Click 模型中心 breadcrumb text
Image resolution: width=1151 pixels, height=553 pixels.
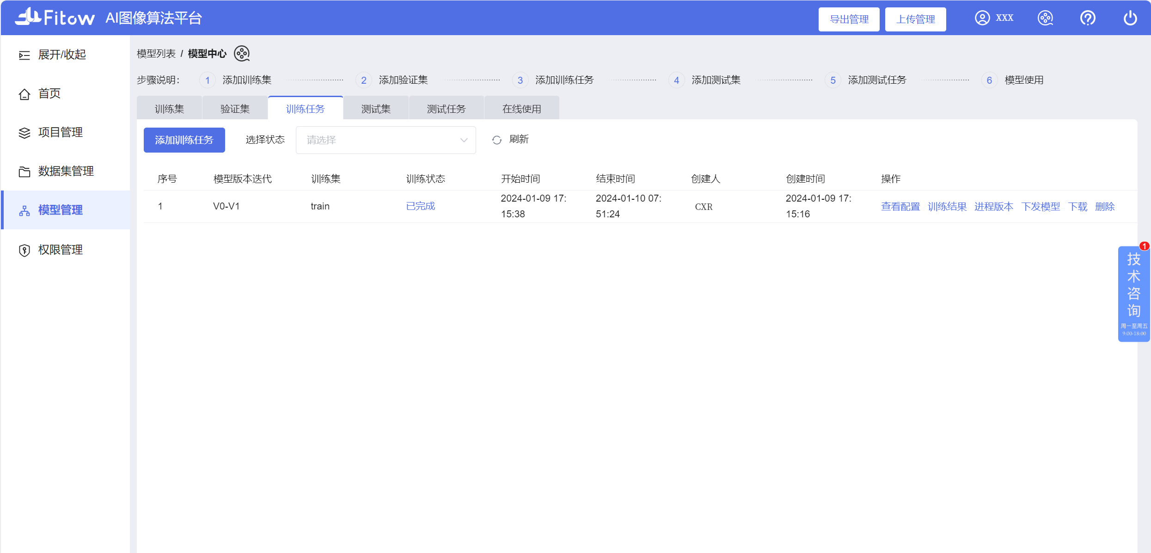(x=207, y=54)
